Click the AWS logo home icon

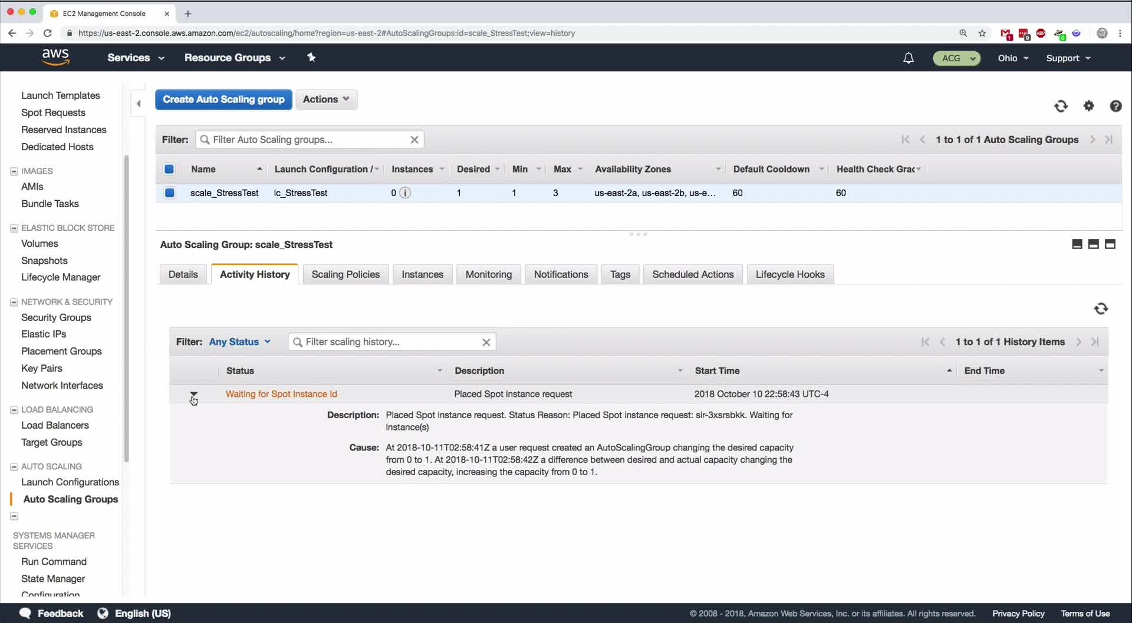pyautogui.click(x=55, y=57)
